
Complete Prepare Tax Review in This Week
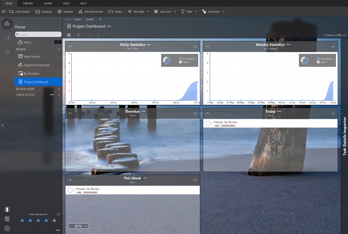pyautogui.click(x=70, y=190)
